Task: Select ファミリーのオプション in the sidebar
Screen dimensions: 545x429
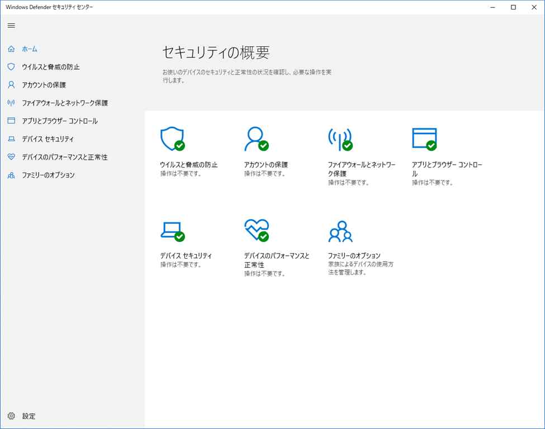Action: (x=48, y=175)
